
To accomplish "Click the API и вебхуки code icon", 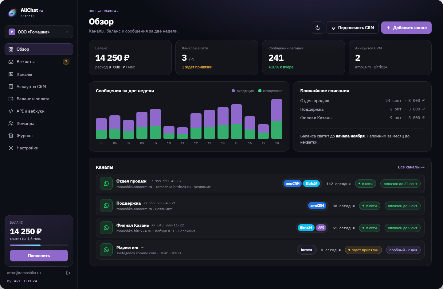I will pyautogui.click(x=11, y=111).
